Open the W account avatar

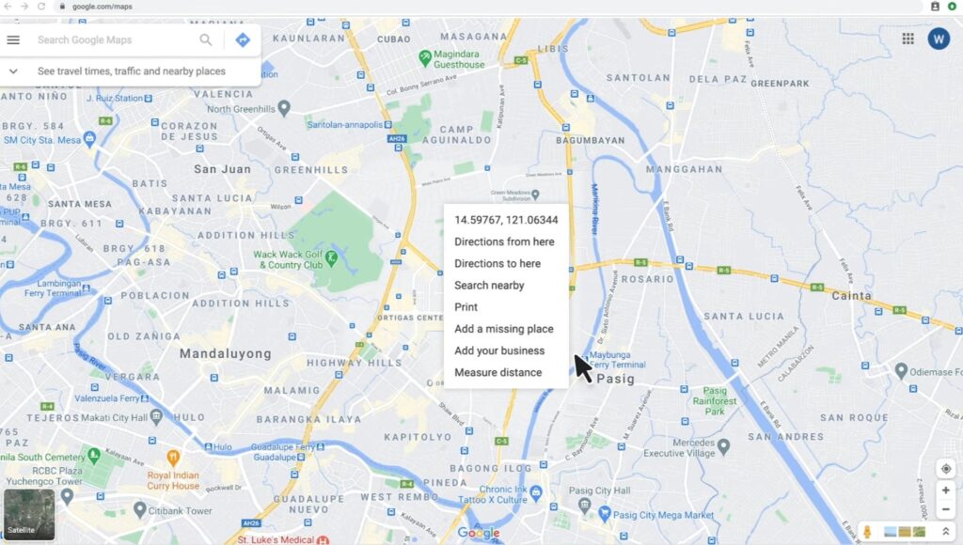point(939,39)
